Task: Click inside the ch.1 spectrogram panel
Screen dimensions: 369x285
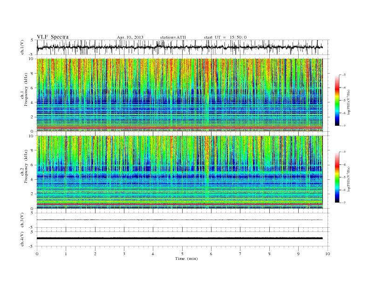Action: pos(179,95)
